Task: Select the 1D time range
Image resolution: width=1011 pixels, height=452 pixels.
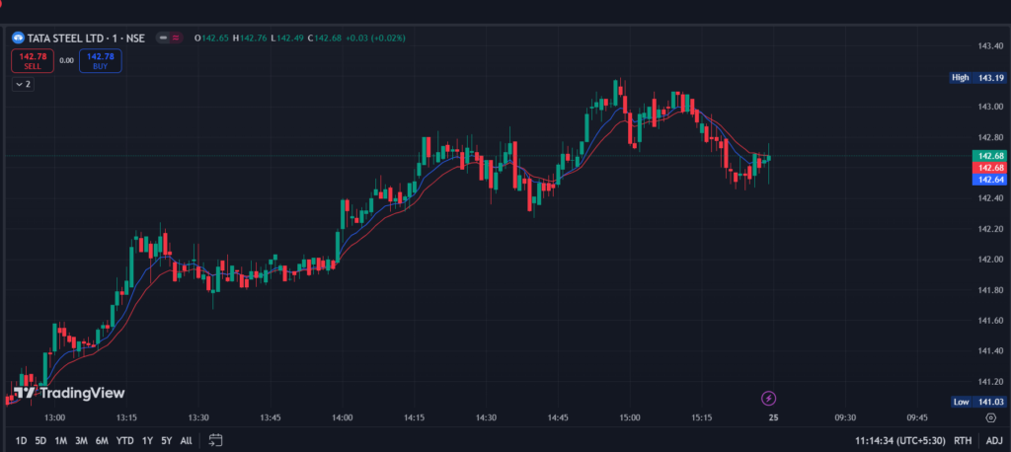Action: [21, 440]
